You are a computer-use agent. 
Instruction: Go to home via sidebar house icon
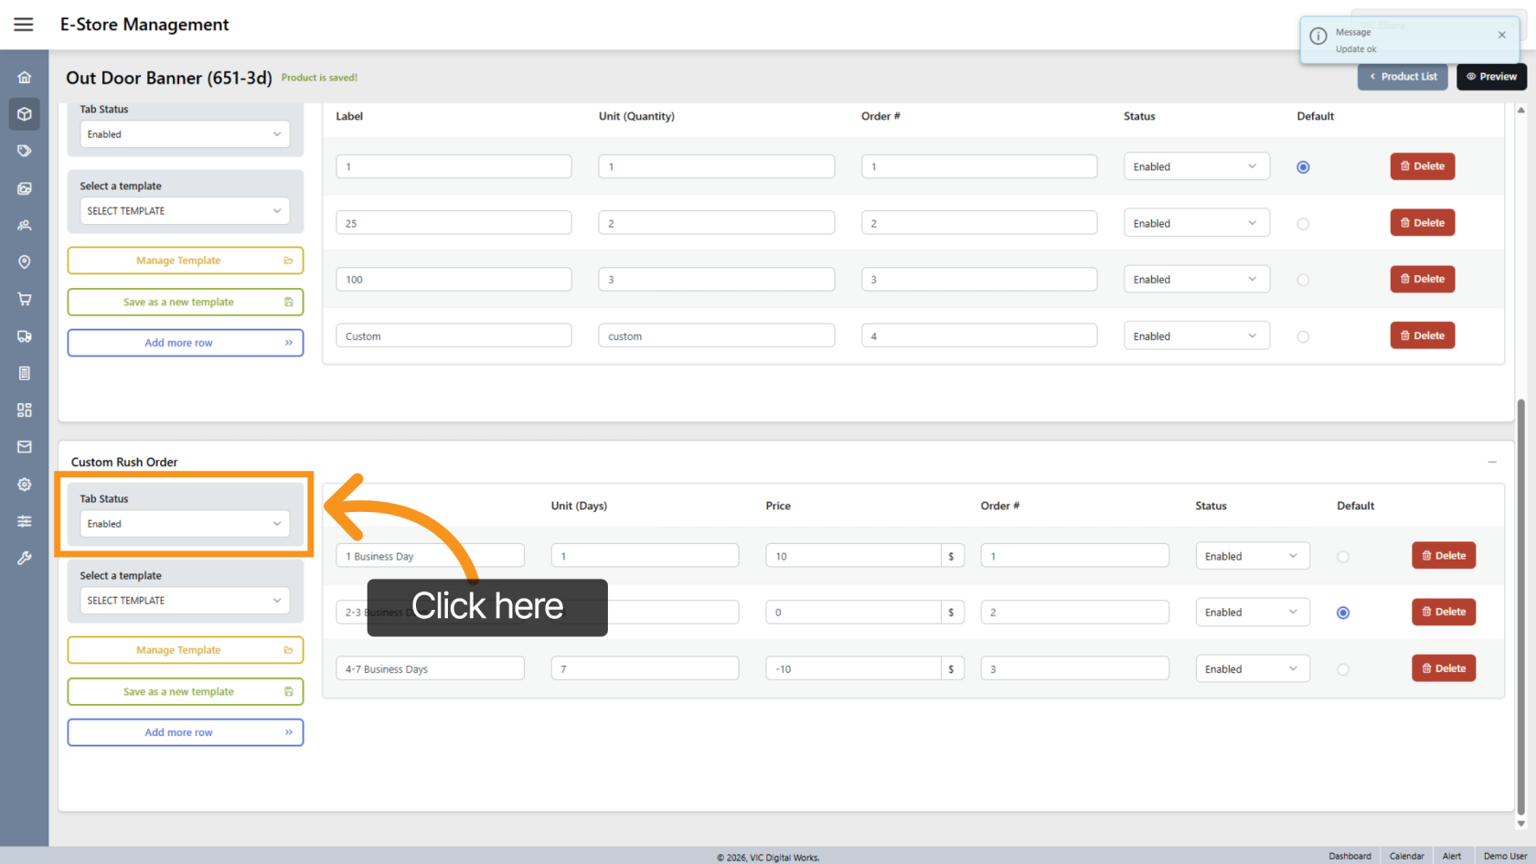(25, 78)
